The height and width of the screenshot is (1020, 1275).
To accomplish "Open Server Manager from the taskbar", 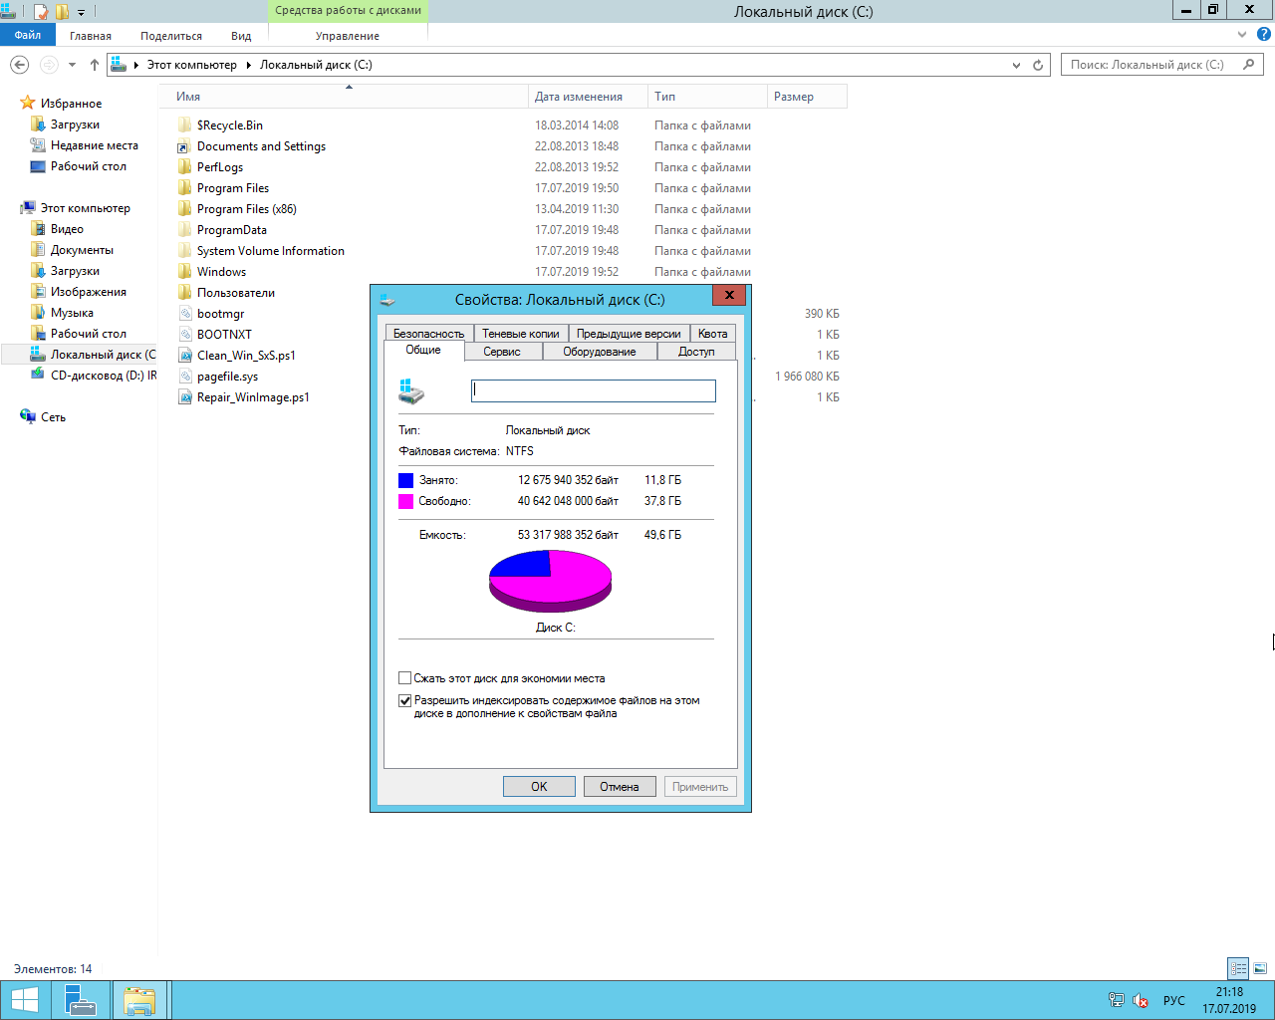I will 80,1000.
